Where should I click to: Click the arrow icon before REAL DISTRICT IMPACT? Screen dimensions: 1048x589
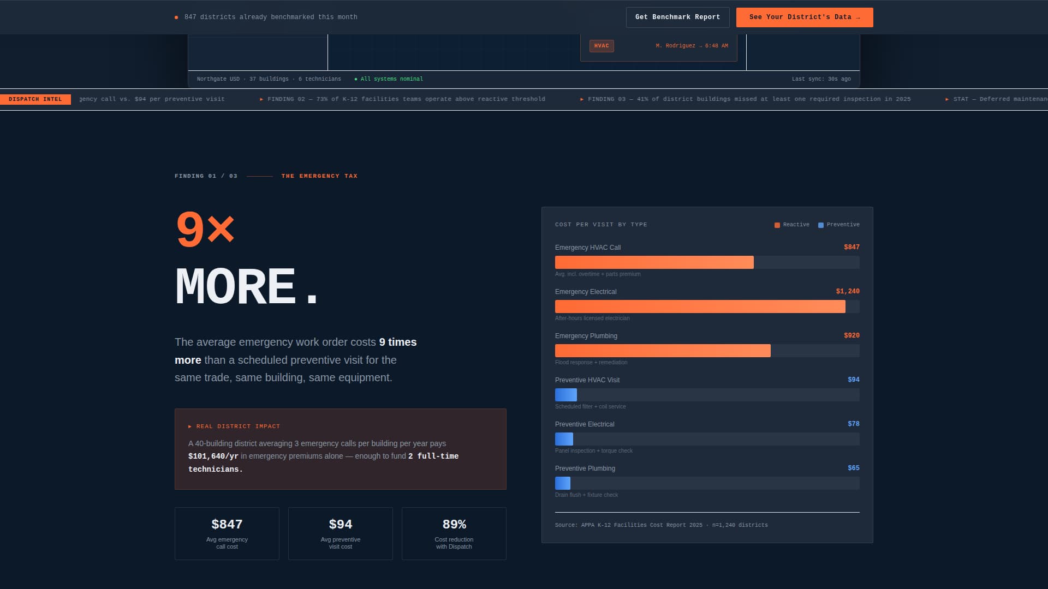(190, 426)
